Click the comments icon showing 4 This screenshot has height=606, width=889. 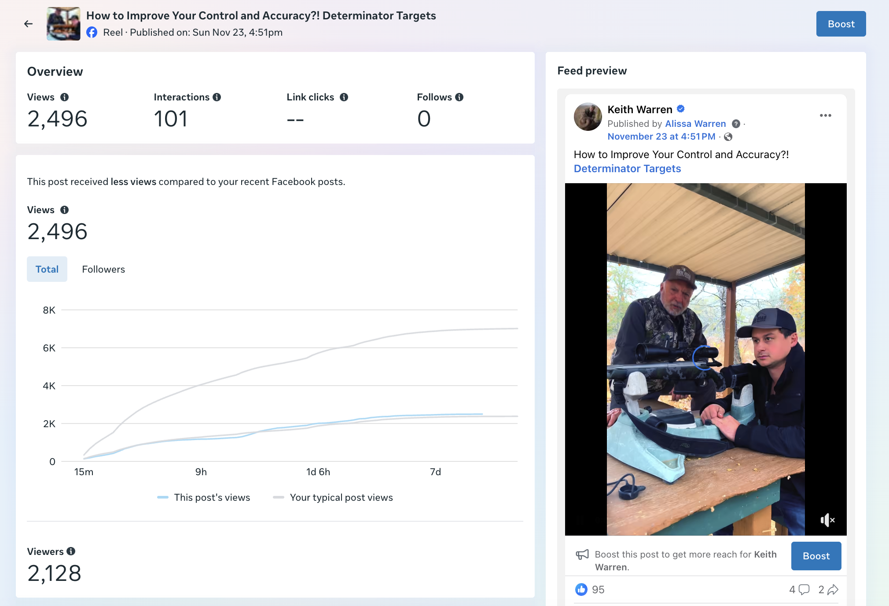coord(804,589)
